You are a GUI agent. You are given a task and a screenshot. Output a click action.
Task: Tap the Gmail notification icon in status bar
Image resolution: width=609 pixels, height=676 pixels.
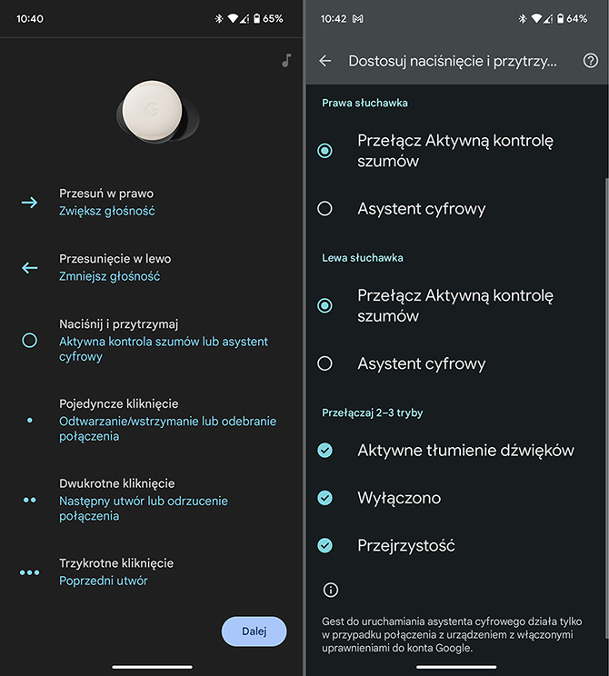pyautogui.click(x=357, y=18)
